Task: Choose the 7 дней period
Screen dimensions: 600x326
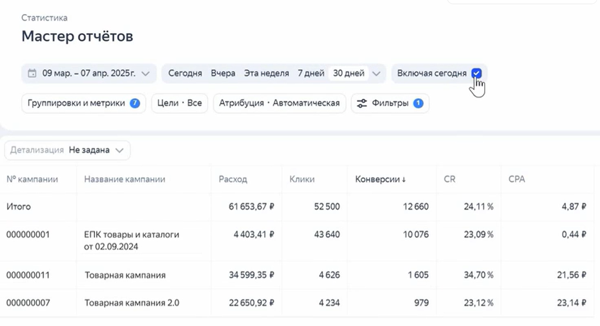Action: tap(311, 73)
